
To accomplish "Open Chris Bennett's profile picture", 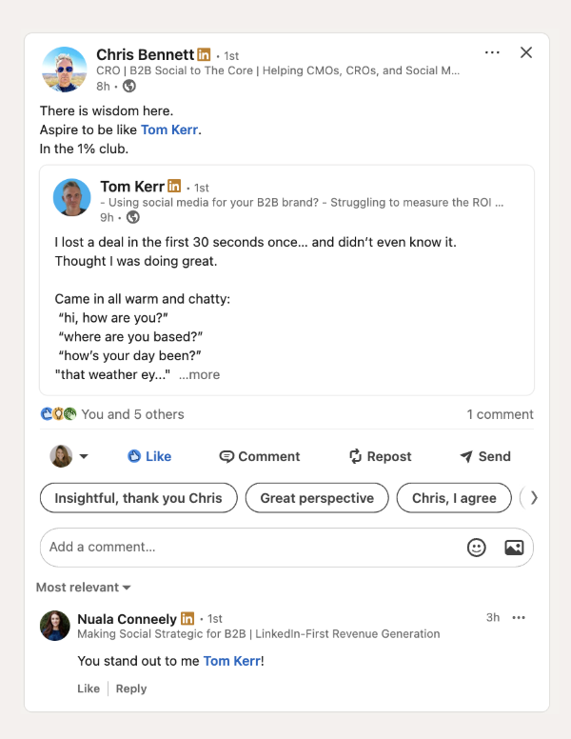I will click(x=65, y=70).
